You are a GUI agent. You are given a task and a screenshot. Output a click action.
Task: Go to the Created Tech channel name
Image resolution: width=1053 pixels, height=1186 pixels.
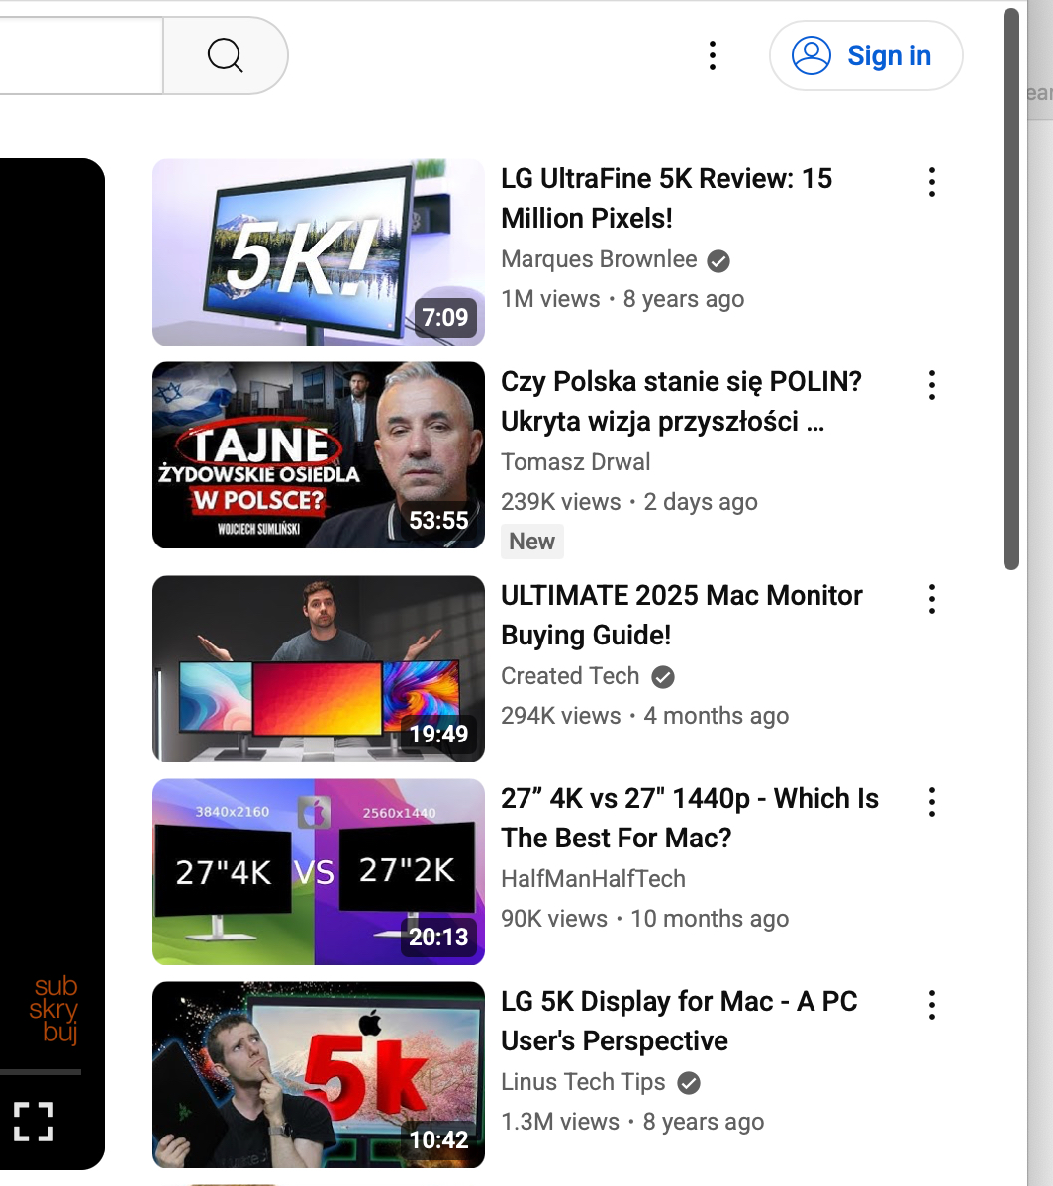tap(570, 676)
